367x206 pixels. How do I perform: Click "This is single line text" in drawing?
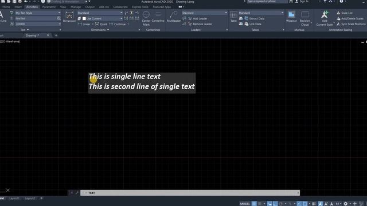tap(124, 76)
